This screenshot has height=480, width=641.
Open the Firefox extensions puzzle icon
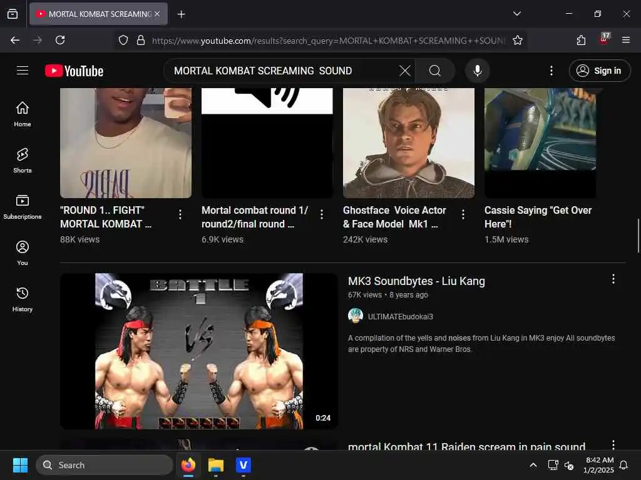(581, 40)
